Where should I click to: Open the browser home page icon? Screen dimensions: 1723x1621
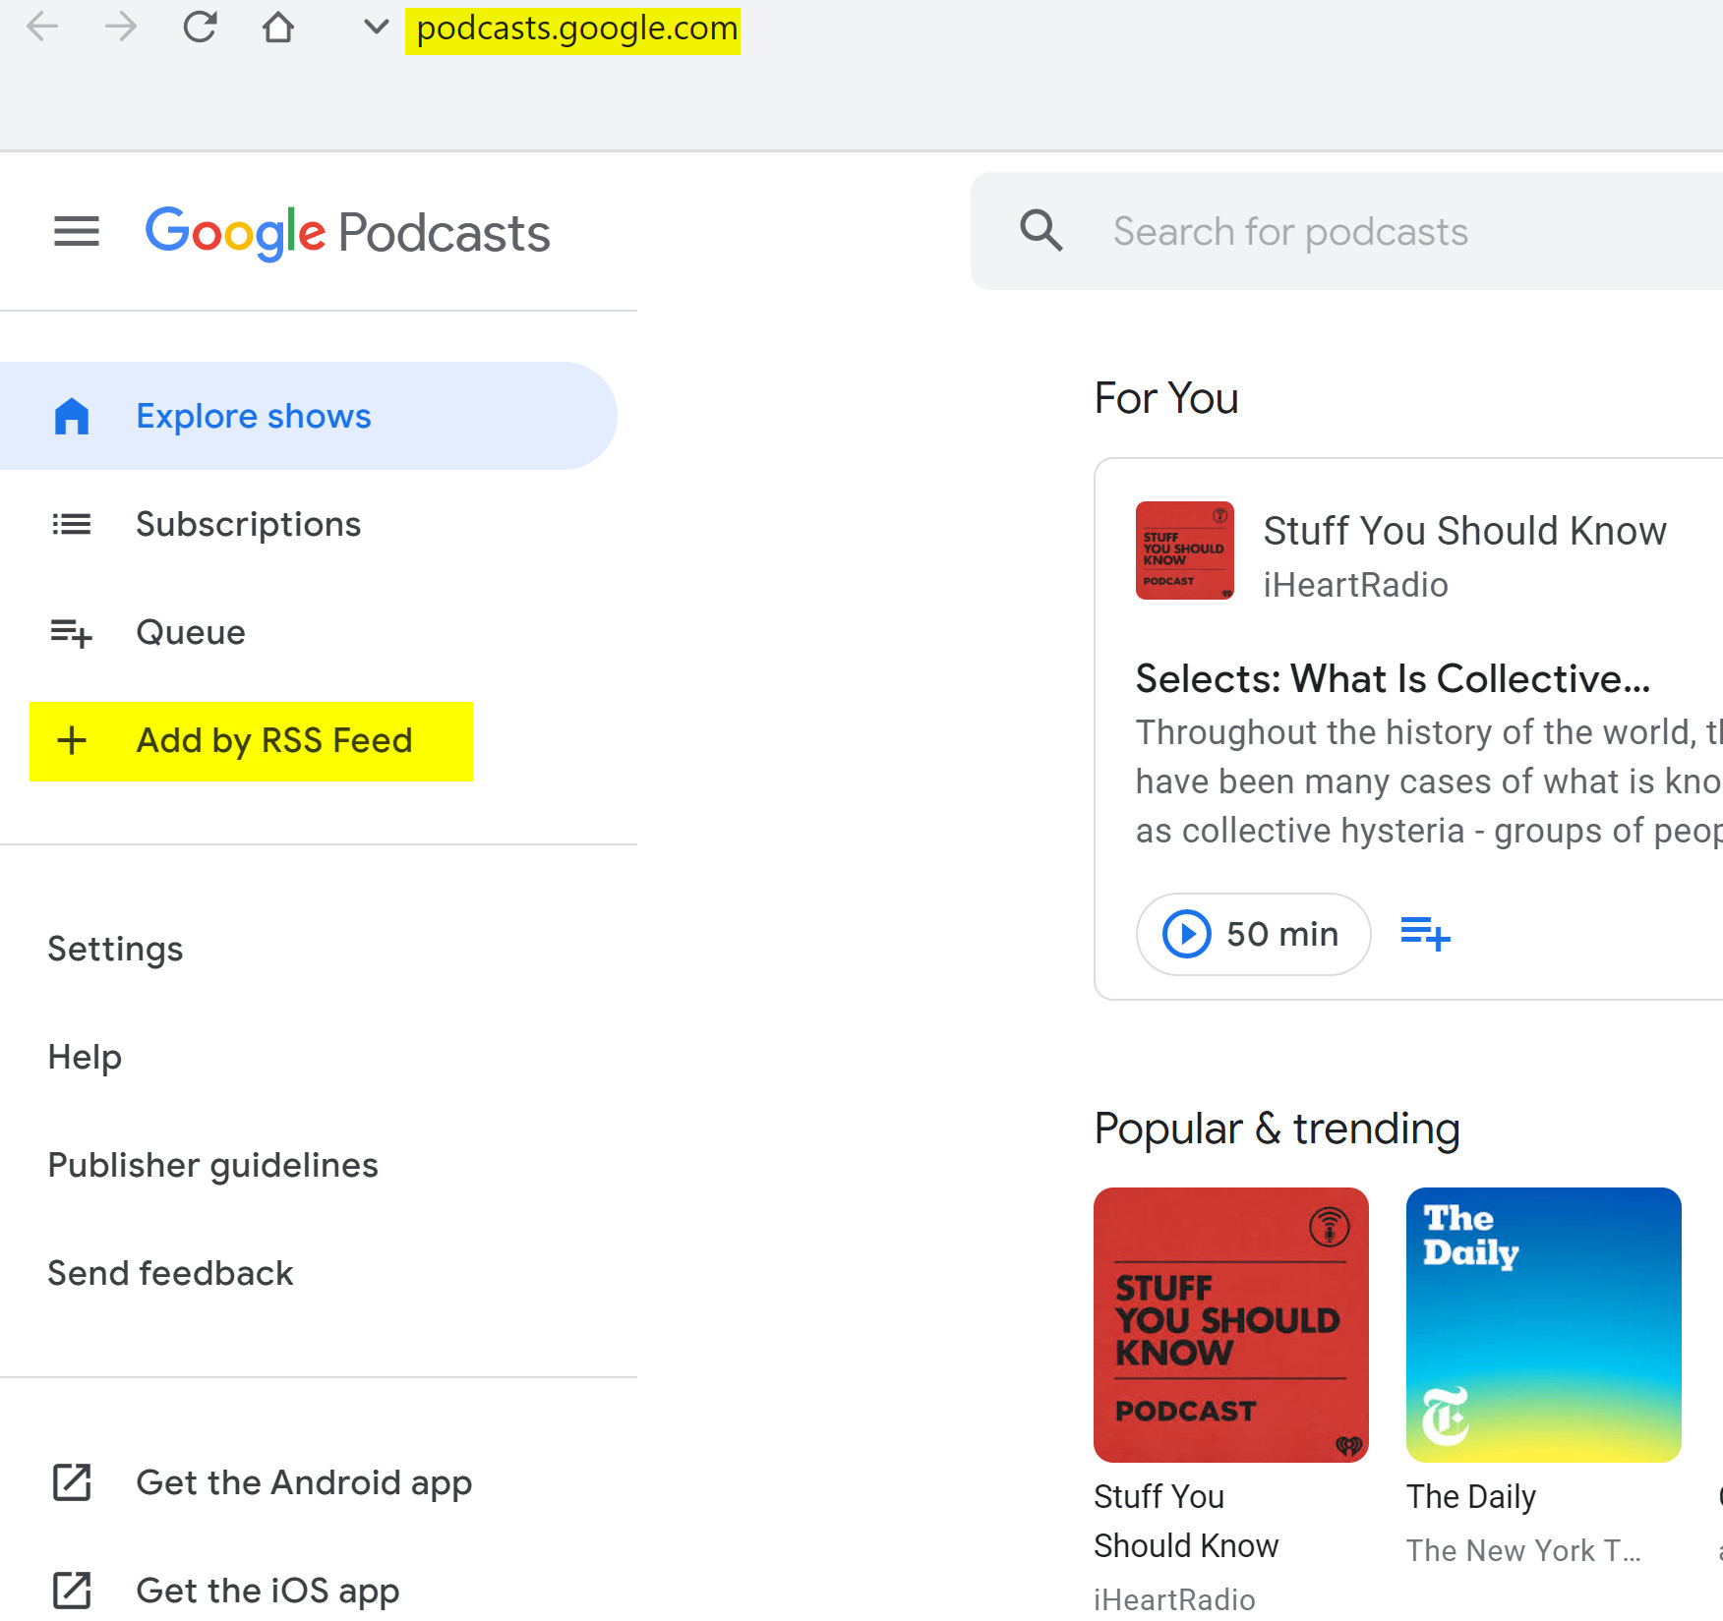point(278,27)
